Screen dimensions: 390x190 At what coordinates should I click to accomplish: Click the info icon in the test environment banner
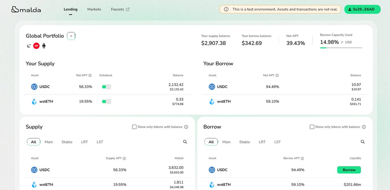(x=226, y=9)
